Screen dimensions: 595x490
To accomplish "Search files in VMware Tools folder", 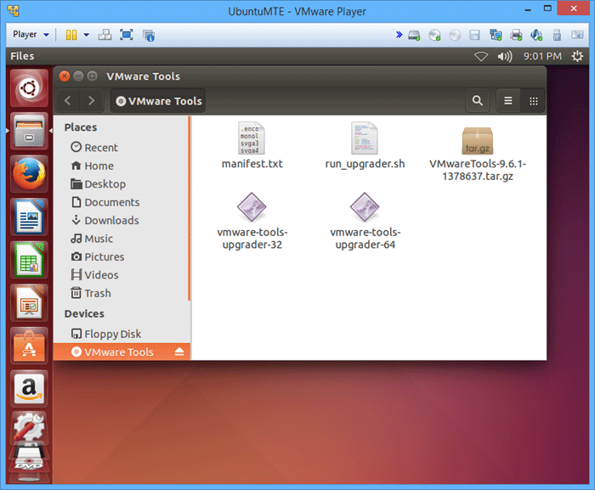I will (x=478, y=100).
